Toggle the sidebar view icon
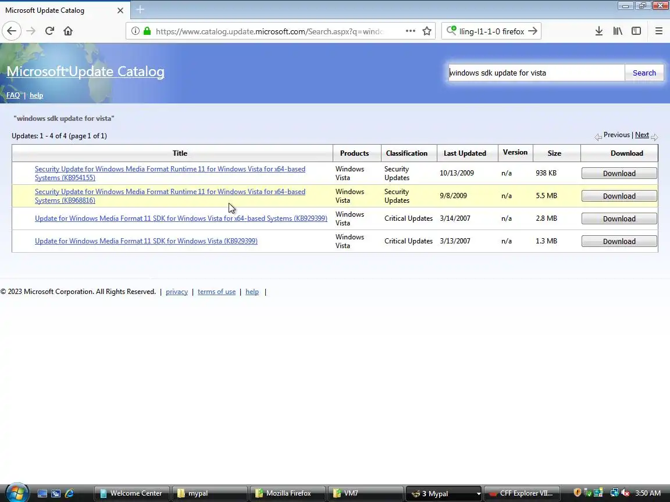The image size is (670, 502). pyautogui.click(x=636, y=31)
